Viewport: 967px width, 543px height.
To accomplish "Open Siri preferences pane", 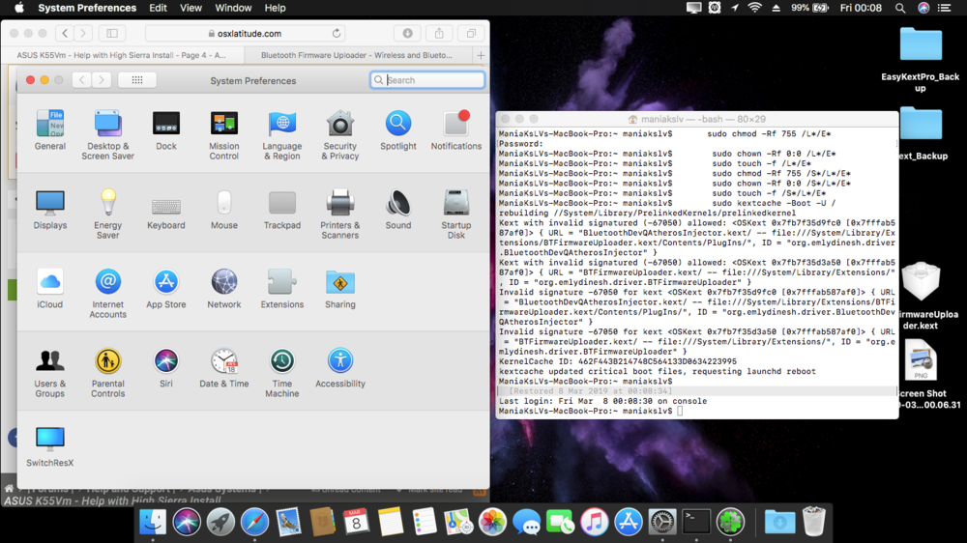I will point(166,368).
